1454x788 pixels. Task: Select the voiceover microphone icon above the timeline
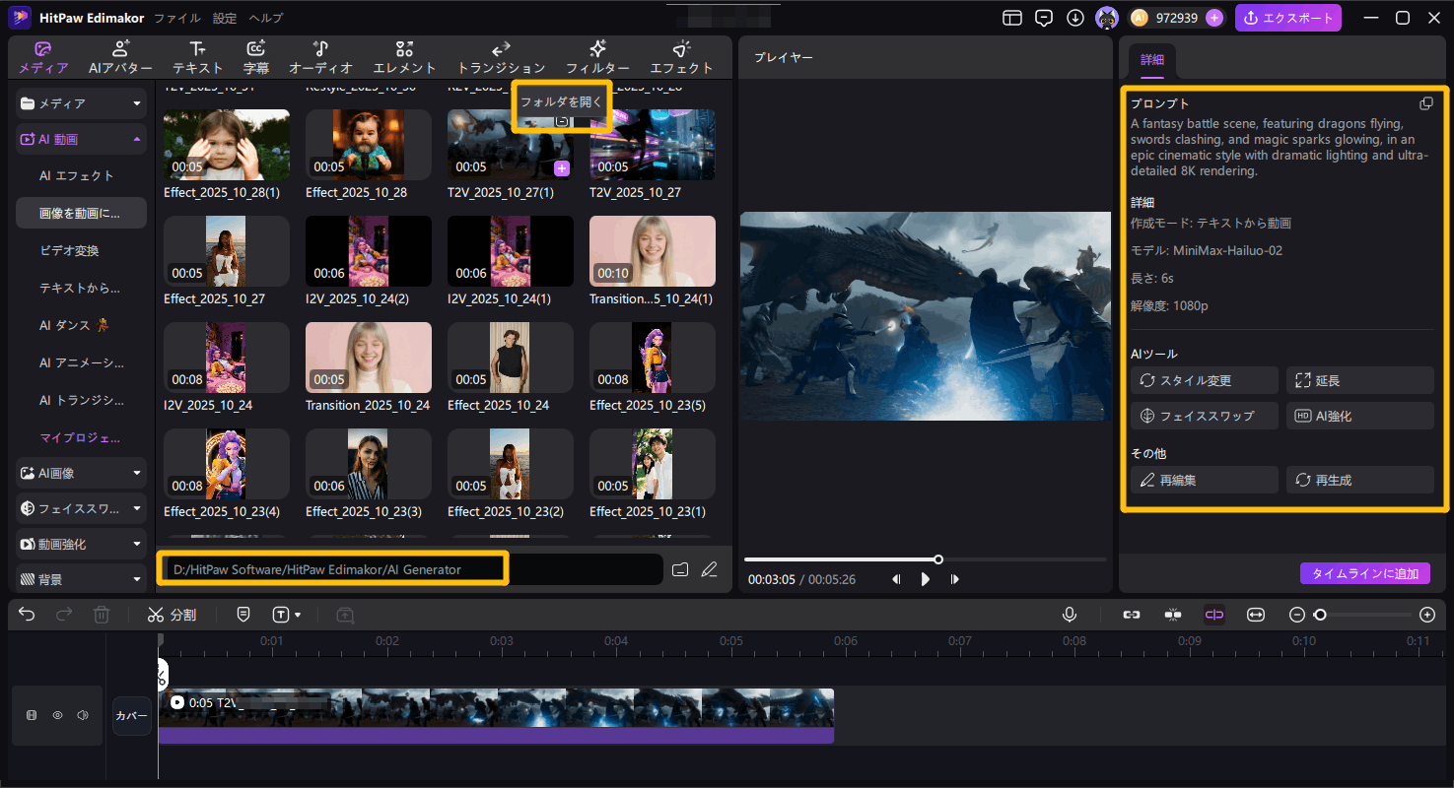(x=1070, y=615)
